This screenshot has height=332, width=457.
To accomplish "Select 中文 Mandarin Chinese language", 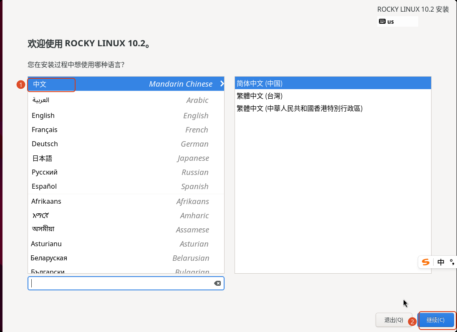I will tap(126, 84).
